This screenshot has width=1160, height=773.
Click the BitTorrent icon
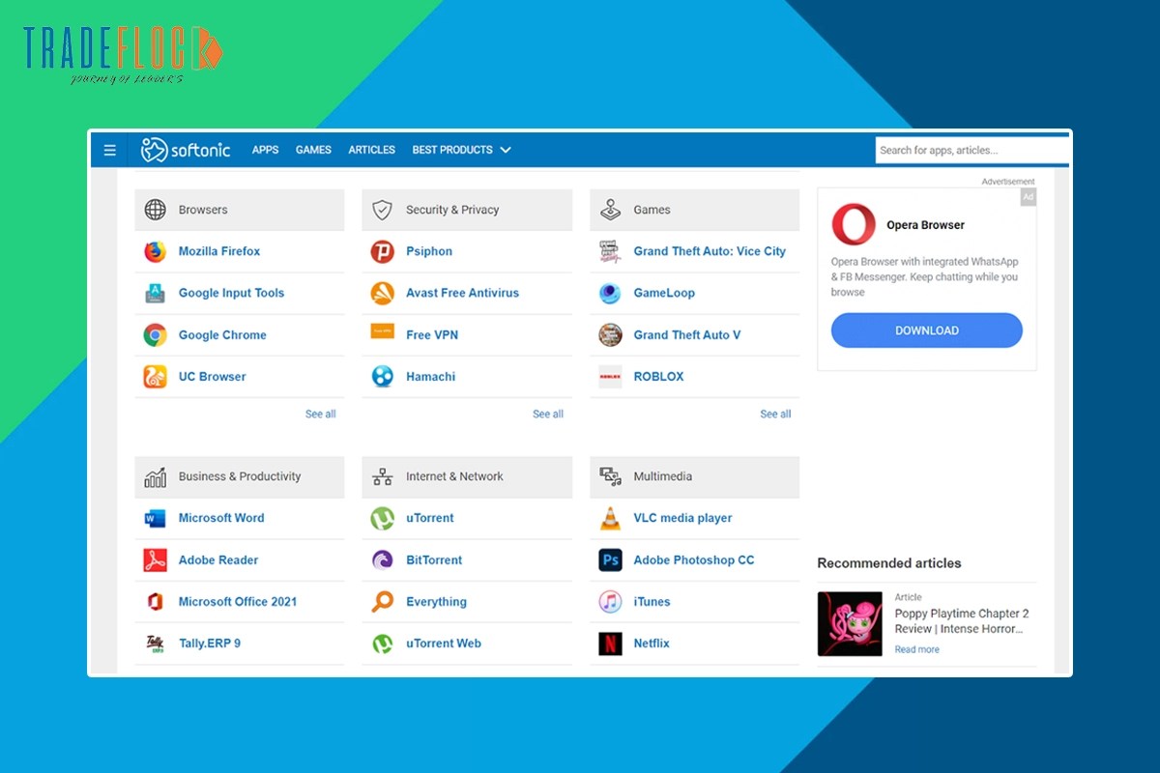tap(383, 560)
